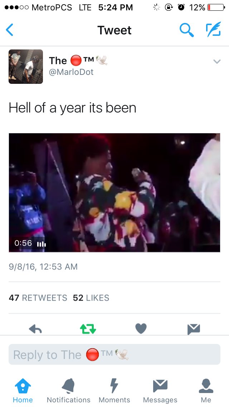
Task: Open the Home tab
Action: tap(23, 391)
